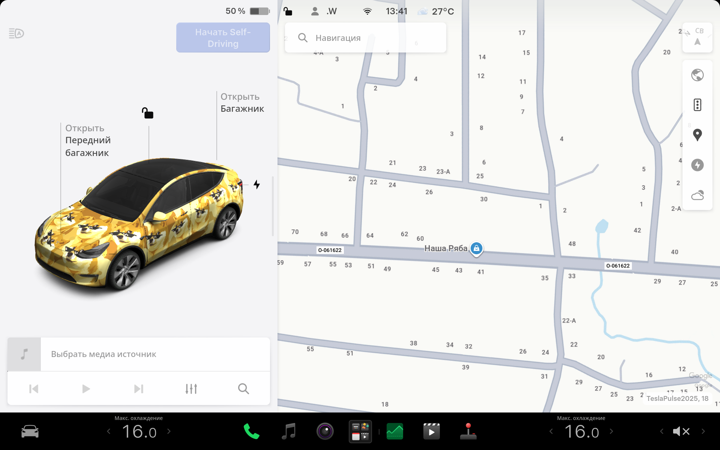The height and width of the screenshot is (450, 720).
Task: Toggle satellite globe map view
Action: [697, 75]
